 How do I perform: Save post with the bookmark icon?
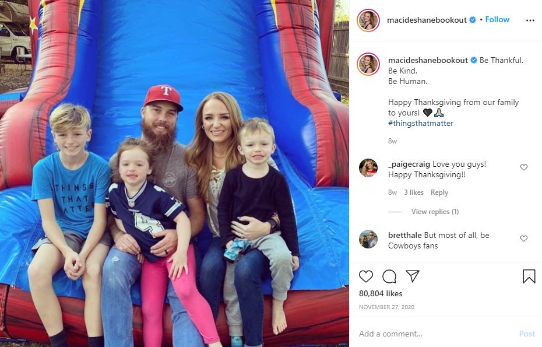[529, 276]
